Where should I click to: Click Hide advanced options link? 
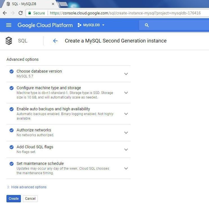tap(29, 187)
